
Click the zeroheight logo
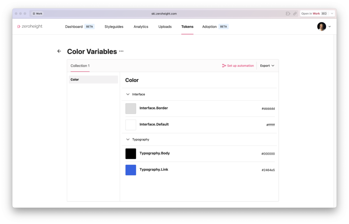tap(30, 26)
